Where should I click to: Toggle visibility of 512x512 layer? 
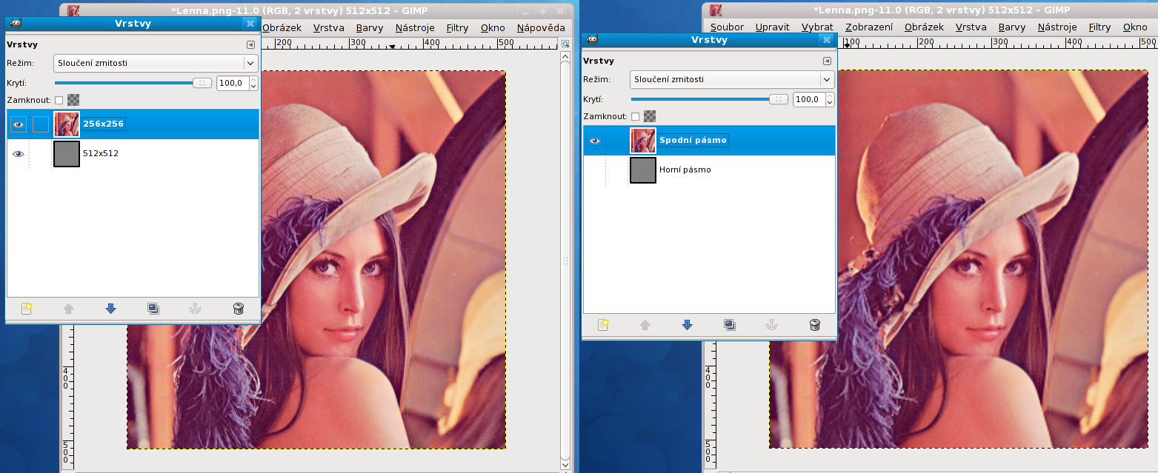(19, 154)
